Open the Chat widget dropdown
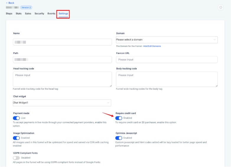The width and height of the screenshot is (231, 167). 62,103
